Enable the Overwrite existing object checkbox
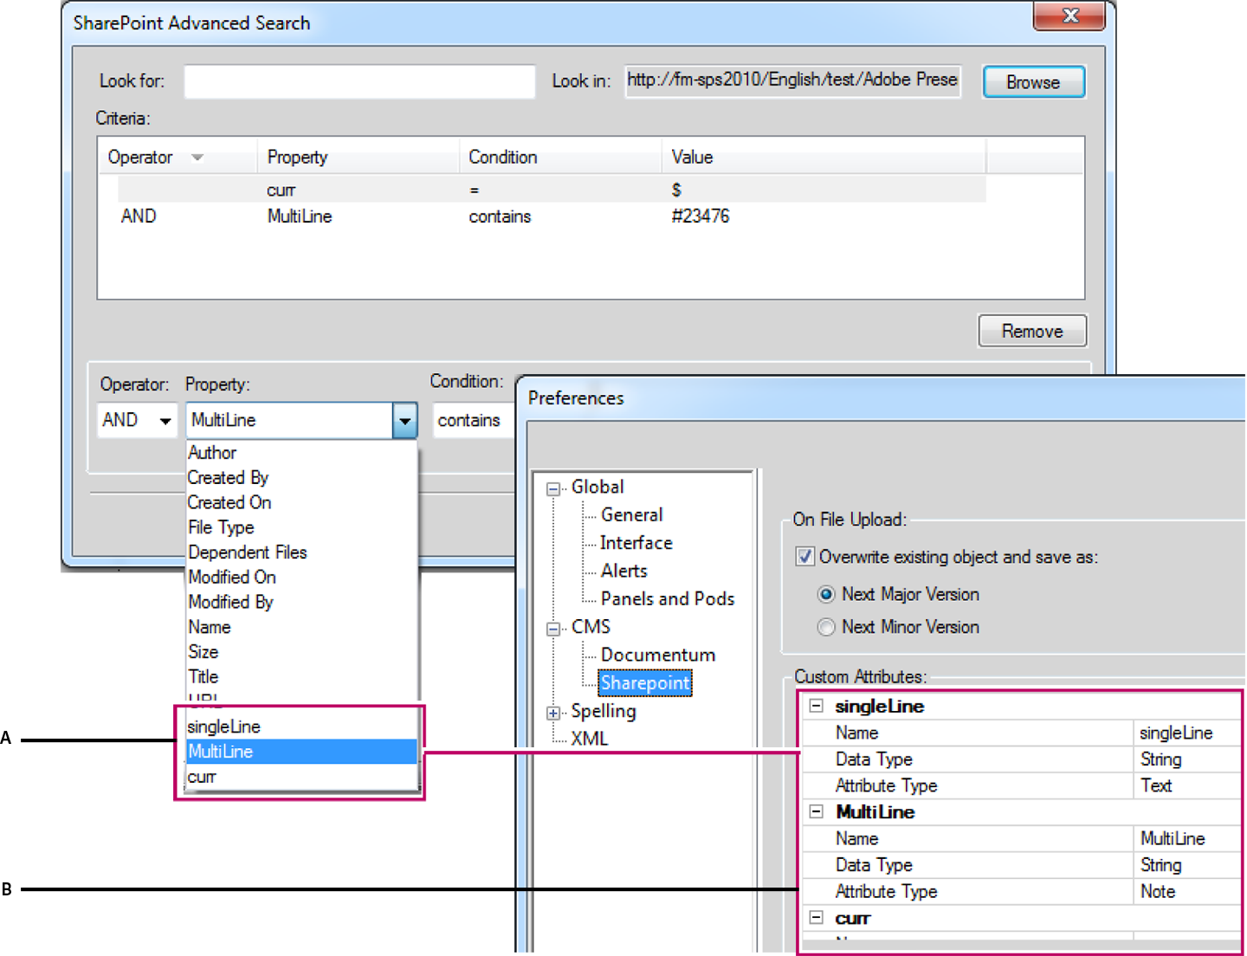 (x=804, y=557)
